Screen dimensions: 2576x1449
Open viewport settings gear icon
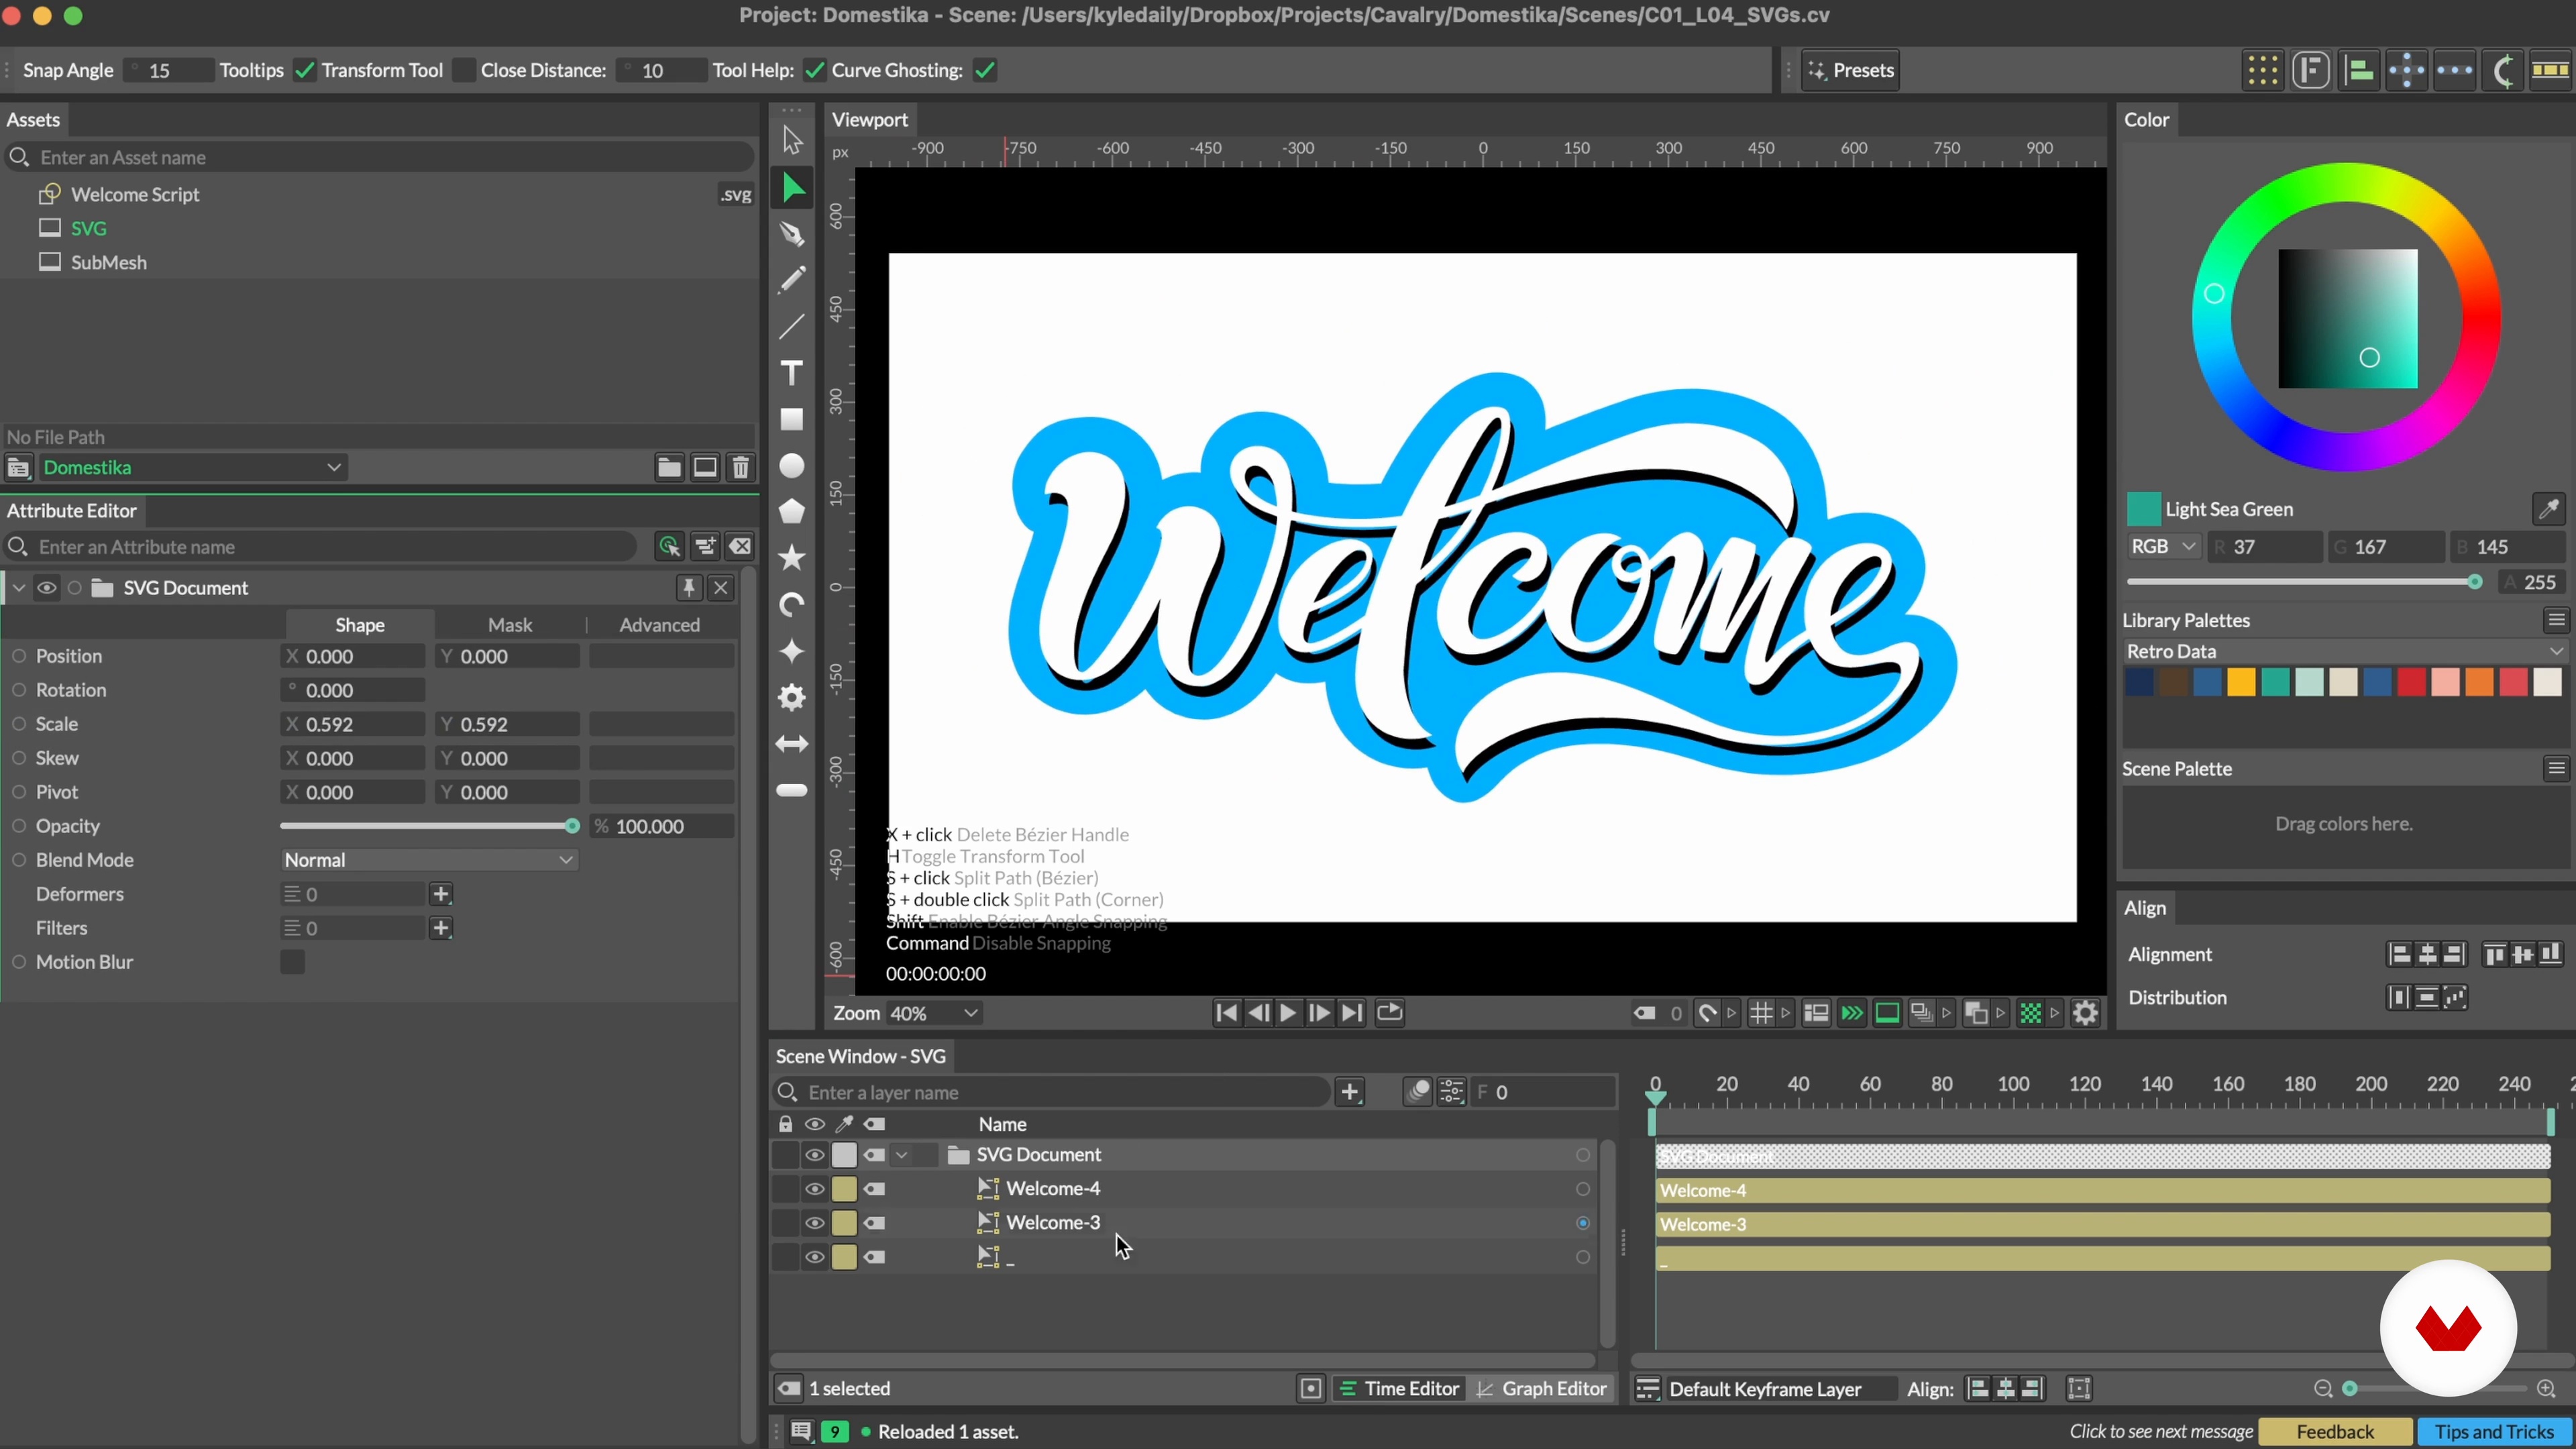(2085, 1013)
